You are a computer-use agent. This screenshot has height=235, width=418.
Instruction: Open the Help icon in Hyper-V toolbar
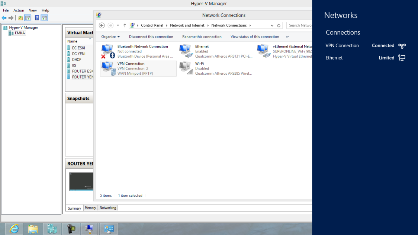37,18
